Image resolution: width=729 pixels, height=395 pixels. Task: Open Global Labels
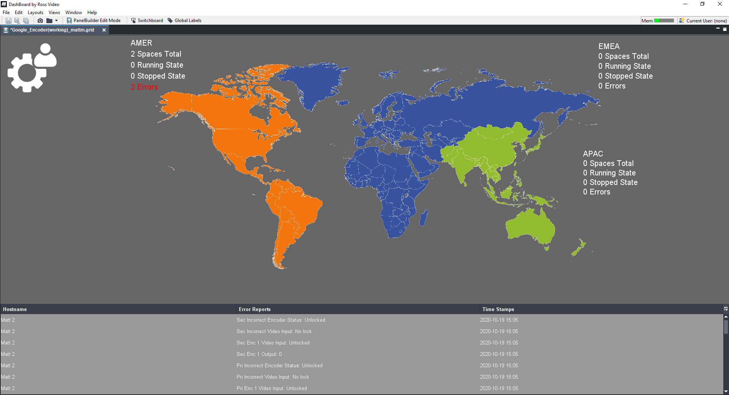[x=184, y=21]
